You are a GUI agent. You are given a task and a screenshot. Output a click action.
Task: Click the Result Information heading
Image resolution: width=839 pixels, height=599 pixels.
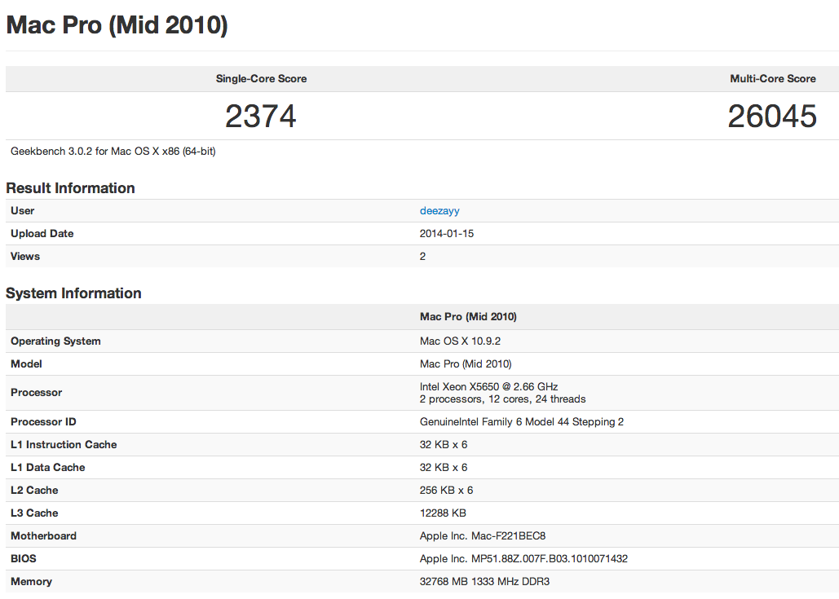click(70, 188)
